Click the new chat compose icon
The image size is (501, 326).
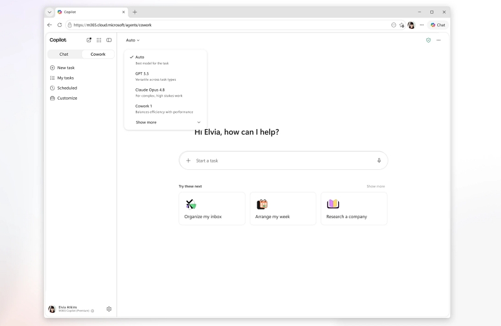pyautogui.click(x=89, y=40)
